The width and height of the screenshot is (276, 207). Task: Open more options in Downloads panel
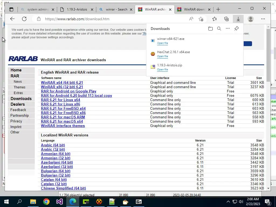pyautogui.click(x=227, y=29)
